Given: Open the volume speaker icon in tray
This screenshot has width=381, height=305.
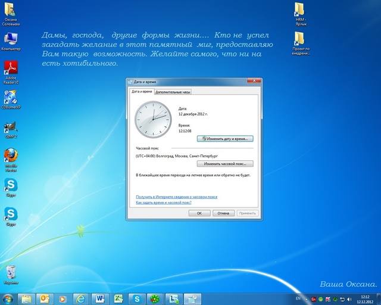Looking at the screenshot, I should (349, 299).
